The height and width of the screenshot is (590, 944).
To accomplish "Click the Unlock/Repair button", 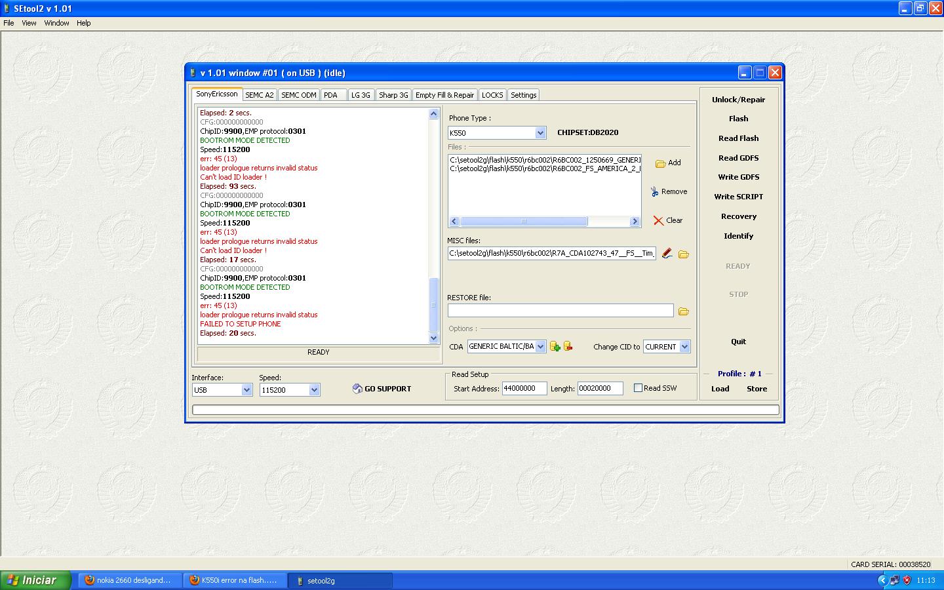I will pos(739,100).
